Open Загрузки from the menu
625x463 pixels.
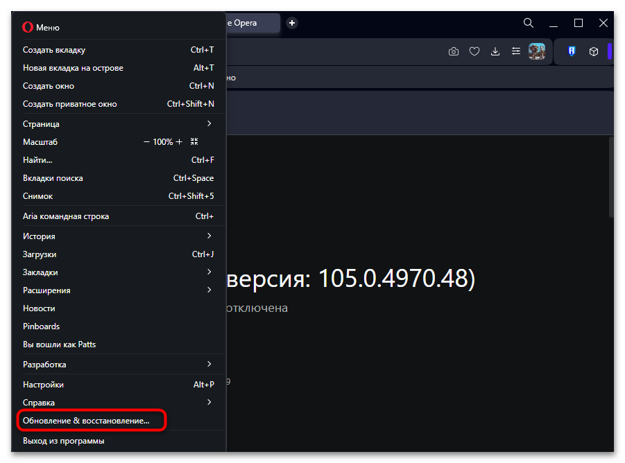tap(119, 254)
